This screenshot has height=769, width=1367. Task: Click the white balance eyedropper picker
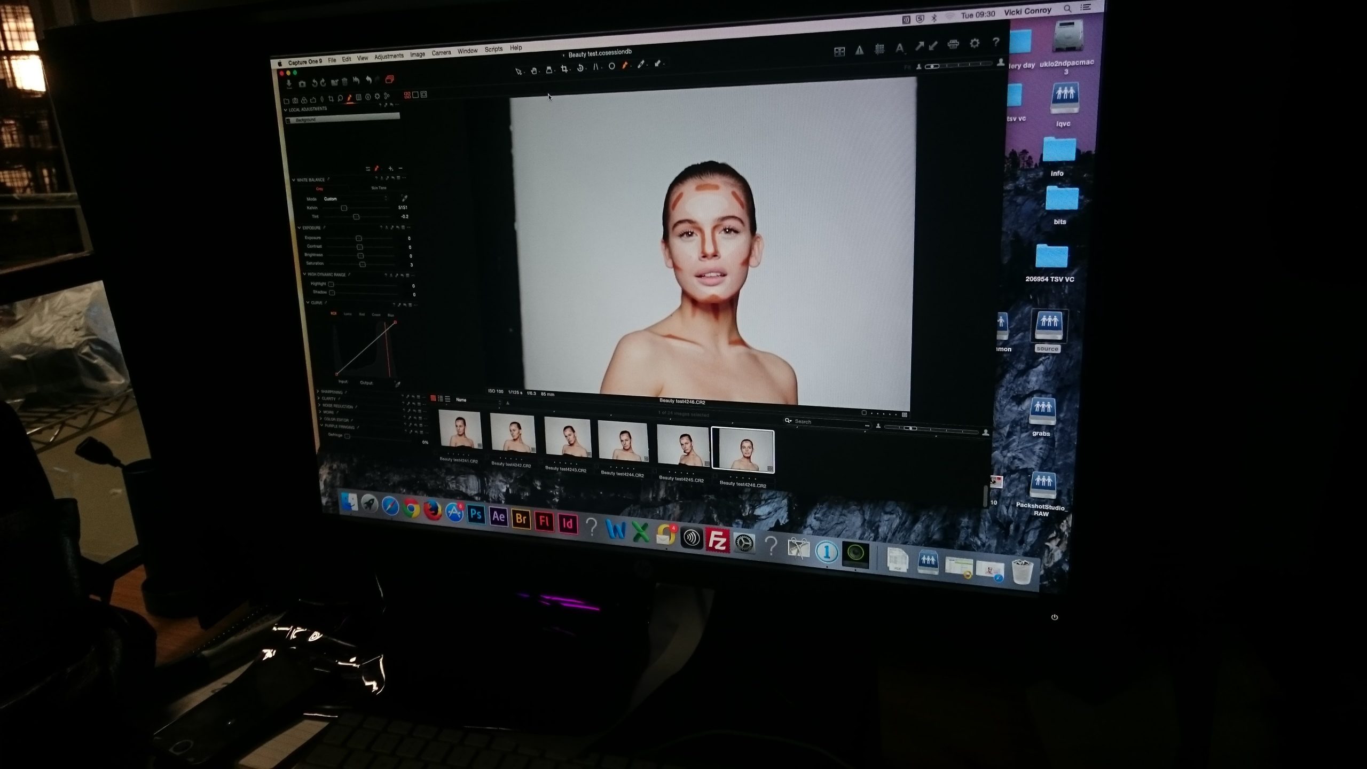tap(404, 199)
